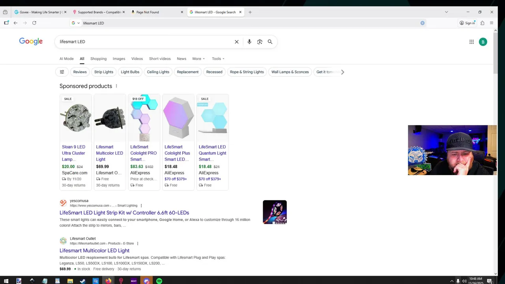Filter by Rope & String Lights chip
The width and height of the screenshot is (505, 284).
tap(247, 72)
